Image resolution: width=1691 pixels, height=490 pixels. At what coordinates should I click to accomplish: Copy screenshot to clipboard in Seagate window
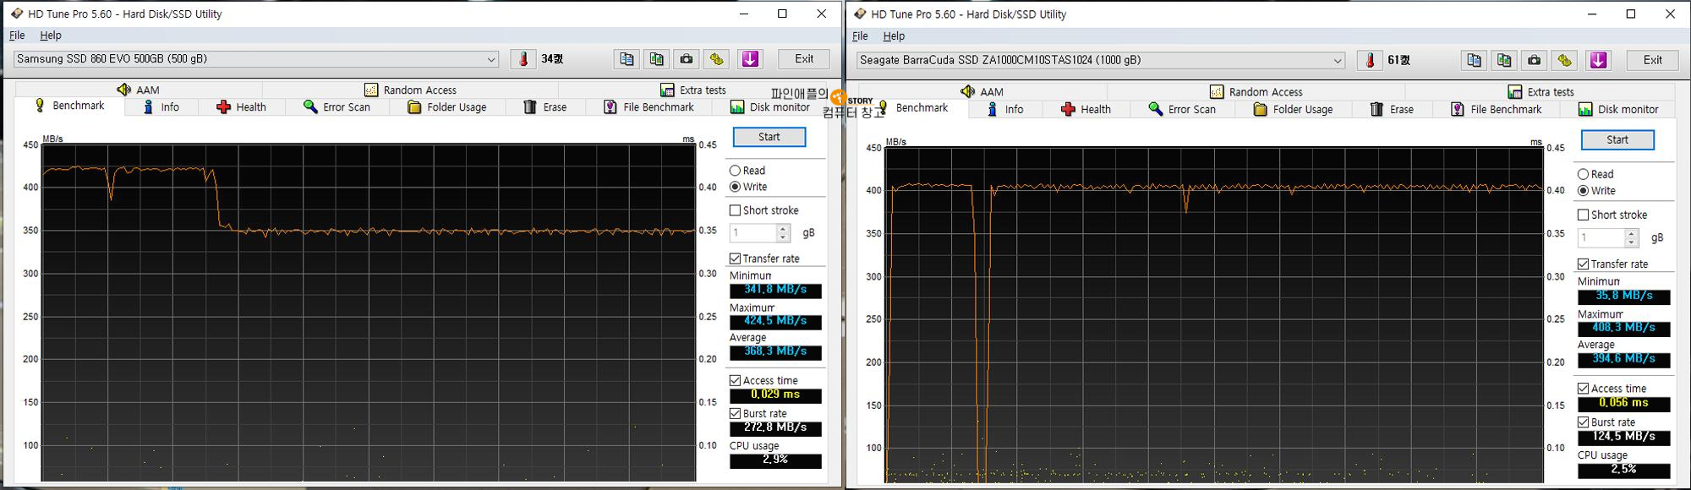1504,61
